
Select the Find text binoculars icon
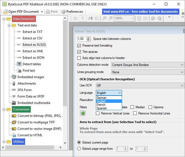pyautogui.click(x=19, y=71)
